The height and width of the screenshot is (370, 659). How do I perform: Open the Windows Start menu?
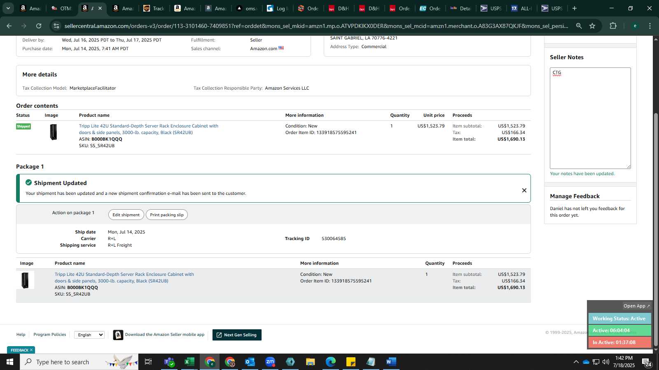pyautogui.click(x=10, y=362)
